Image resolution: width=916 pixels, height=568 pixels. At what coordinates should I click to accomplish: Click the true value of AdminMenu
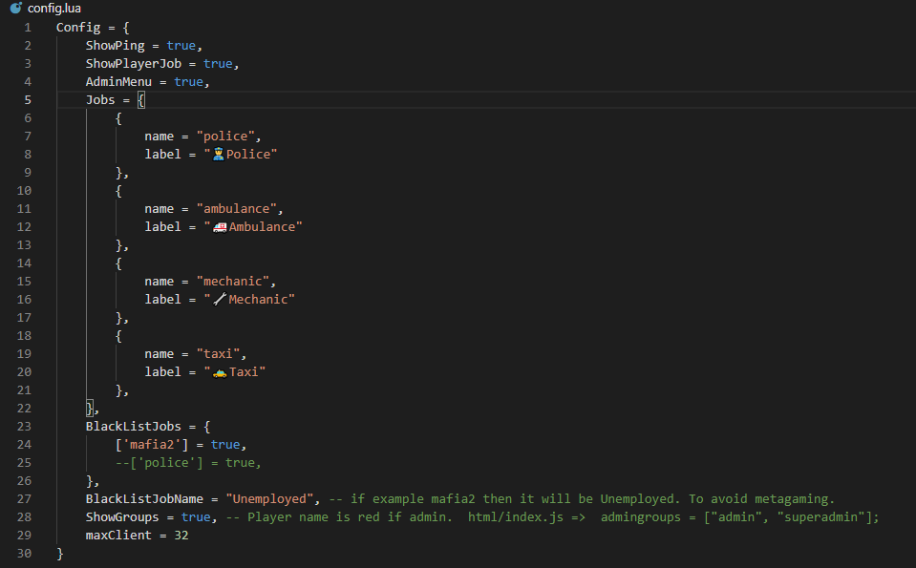click(189, 82)
